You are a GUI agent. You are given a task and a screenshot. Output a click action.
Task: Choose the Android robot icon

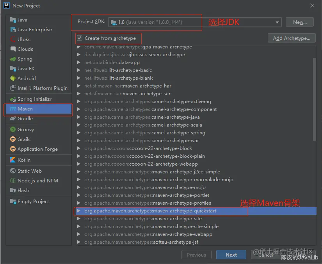(x=13, y=78)
